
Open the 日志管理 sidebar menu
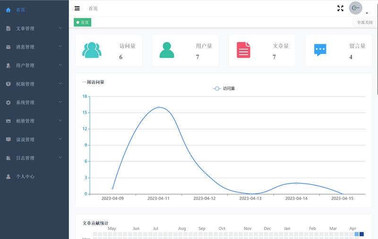tap(34, 158)
